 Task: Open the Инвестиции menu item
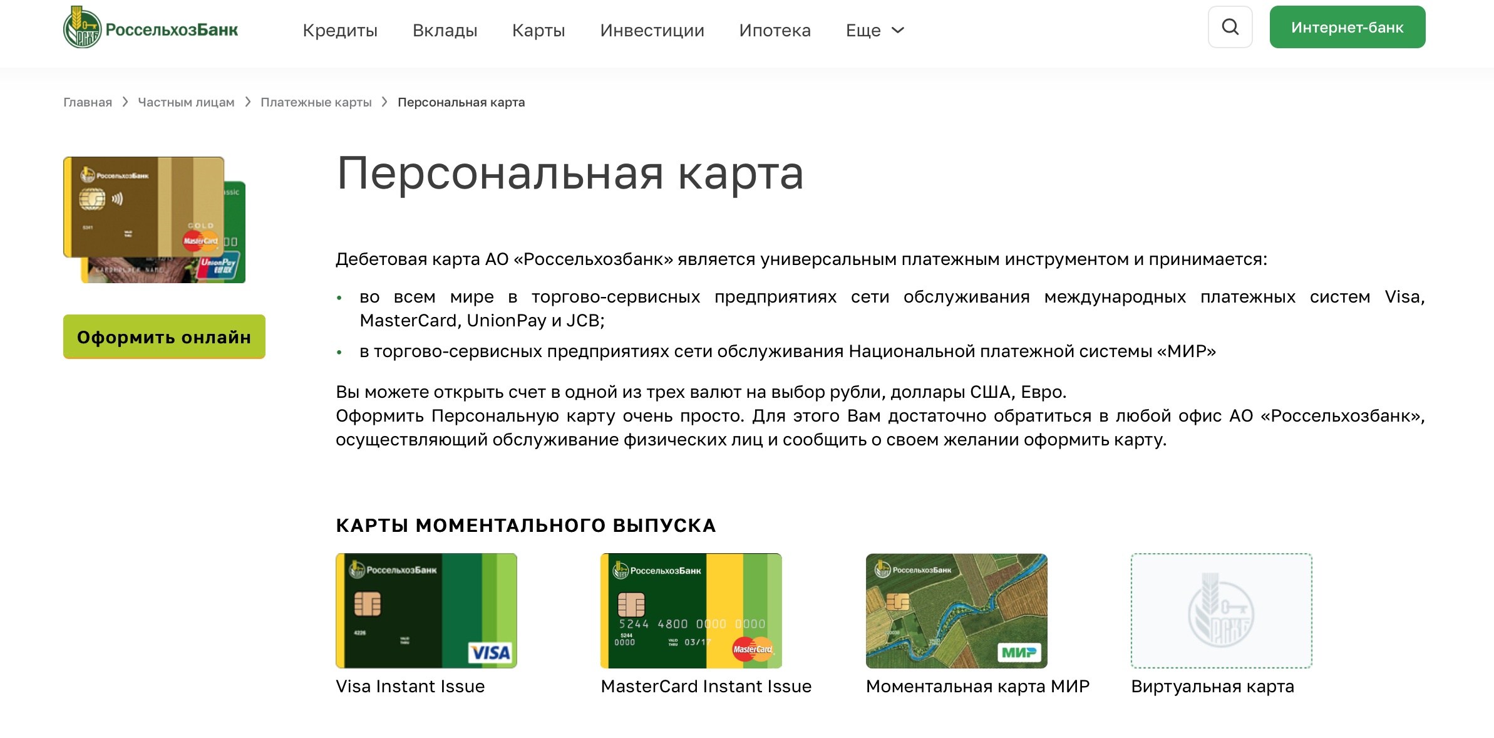coord(652,30)
